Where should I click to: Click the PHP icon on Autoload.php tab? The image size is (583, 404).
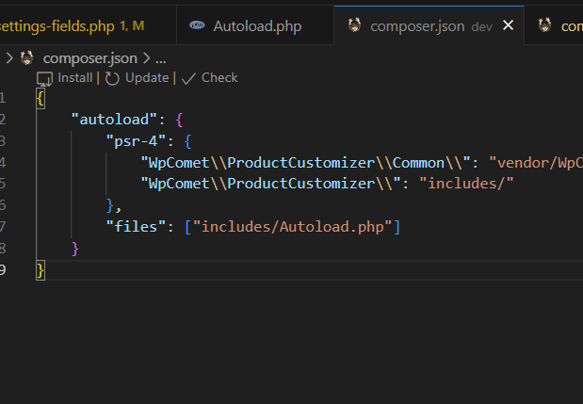click(196, 26)
